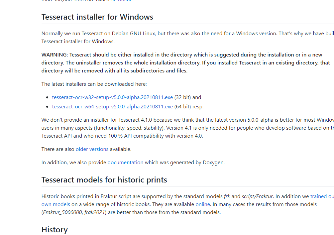Click the '(32 bit) and' text
This screenshot has height=235, width=334.
tap(188, 97)
